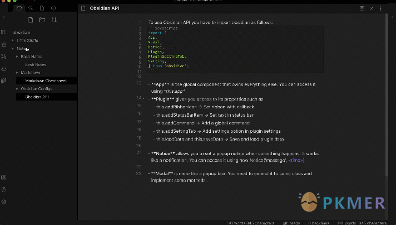
Task: Click the **Notice** bold text
Action: pos(163,154)
